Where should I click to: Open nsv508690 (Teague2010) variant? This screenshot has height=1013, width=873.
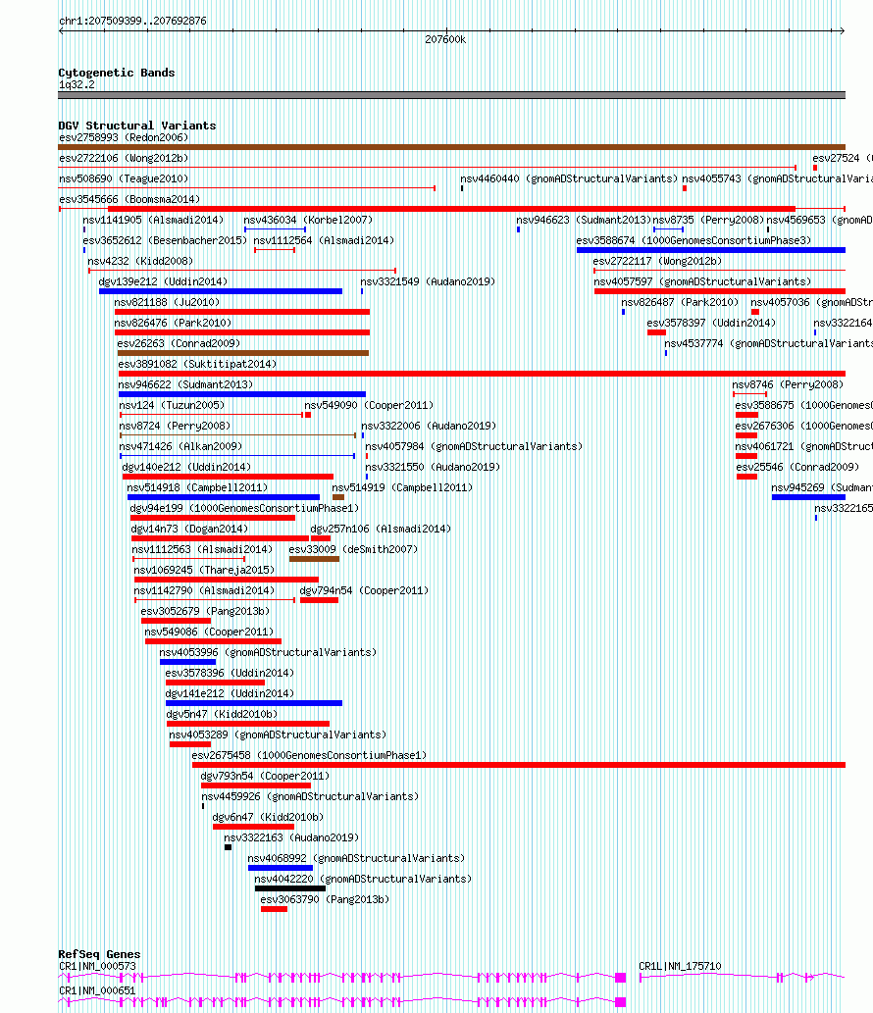tap(124, 178)
